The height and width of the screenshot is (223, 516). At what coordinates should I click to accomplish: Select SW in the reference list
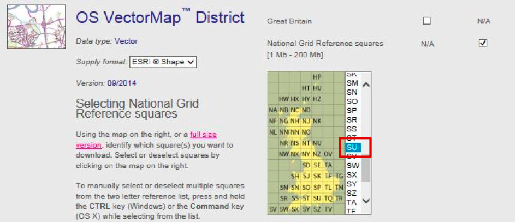pyautogui.click(x=353, y=166)
